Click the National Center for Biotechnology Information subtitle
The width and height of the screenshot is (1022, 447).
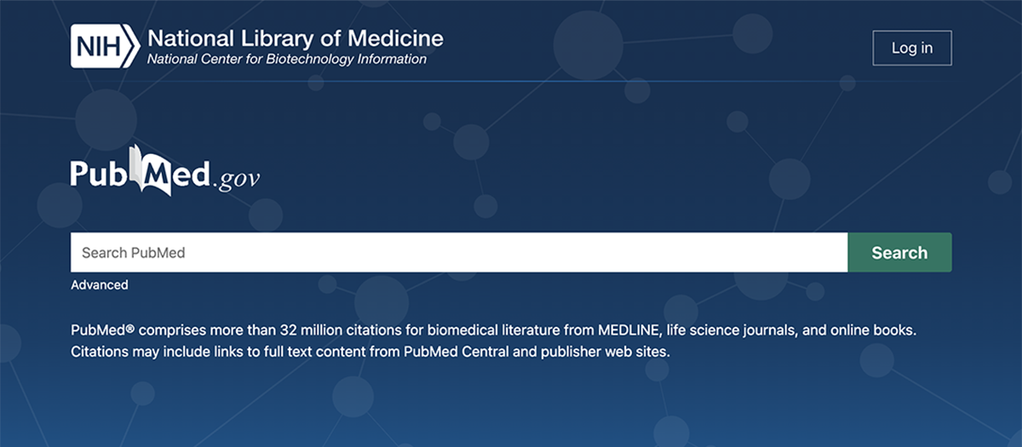[x=286, y=60]
